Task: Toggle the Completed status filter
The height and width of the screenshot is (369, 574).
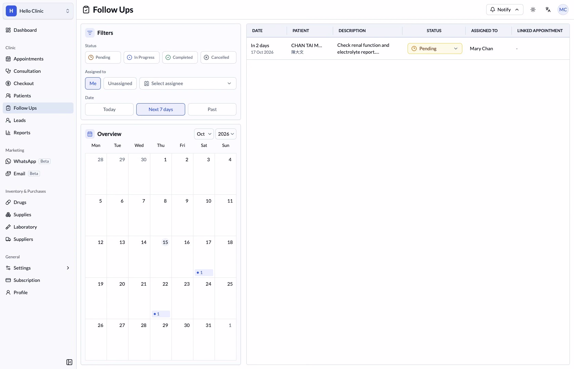Action: (x=180, y=57)
